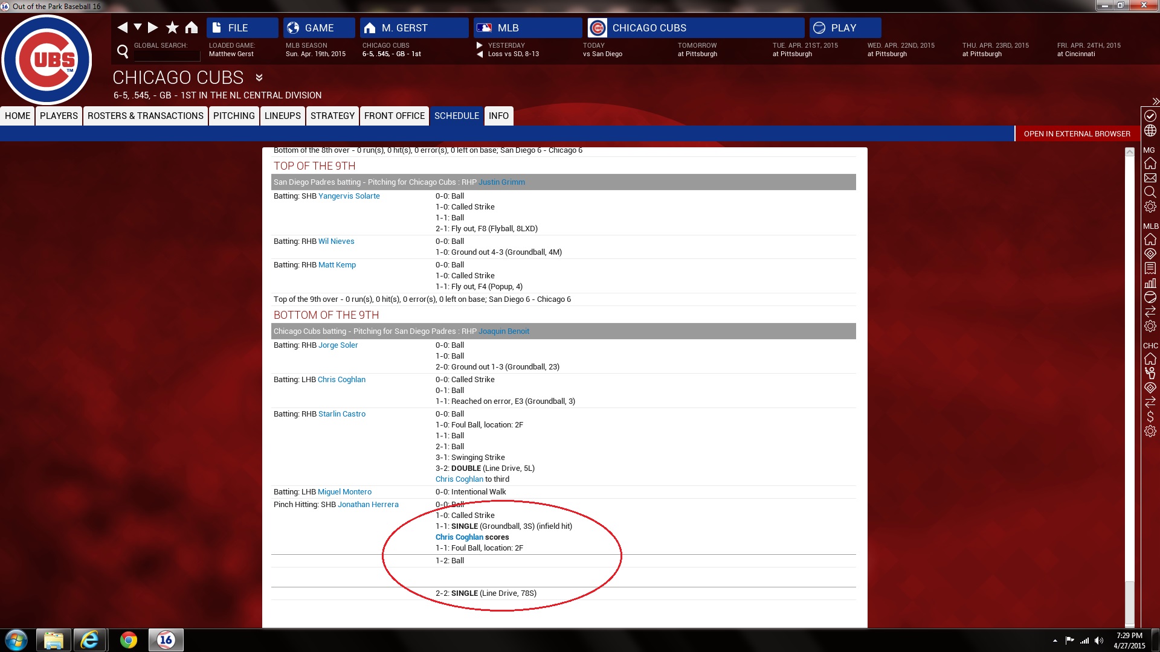Click the Joaquin Benoit pitcher link

click(503, 331)
